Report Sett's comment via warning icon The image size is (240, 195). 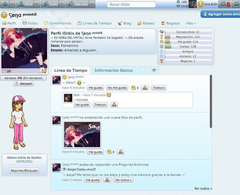(x=114, y=105)
